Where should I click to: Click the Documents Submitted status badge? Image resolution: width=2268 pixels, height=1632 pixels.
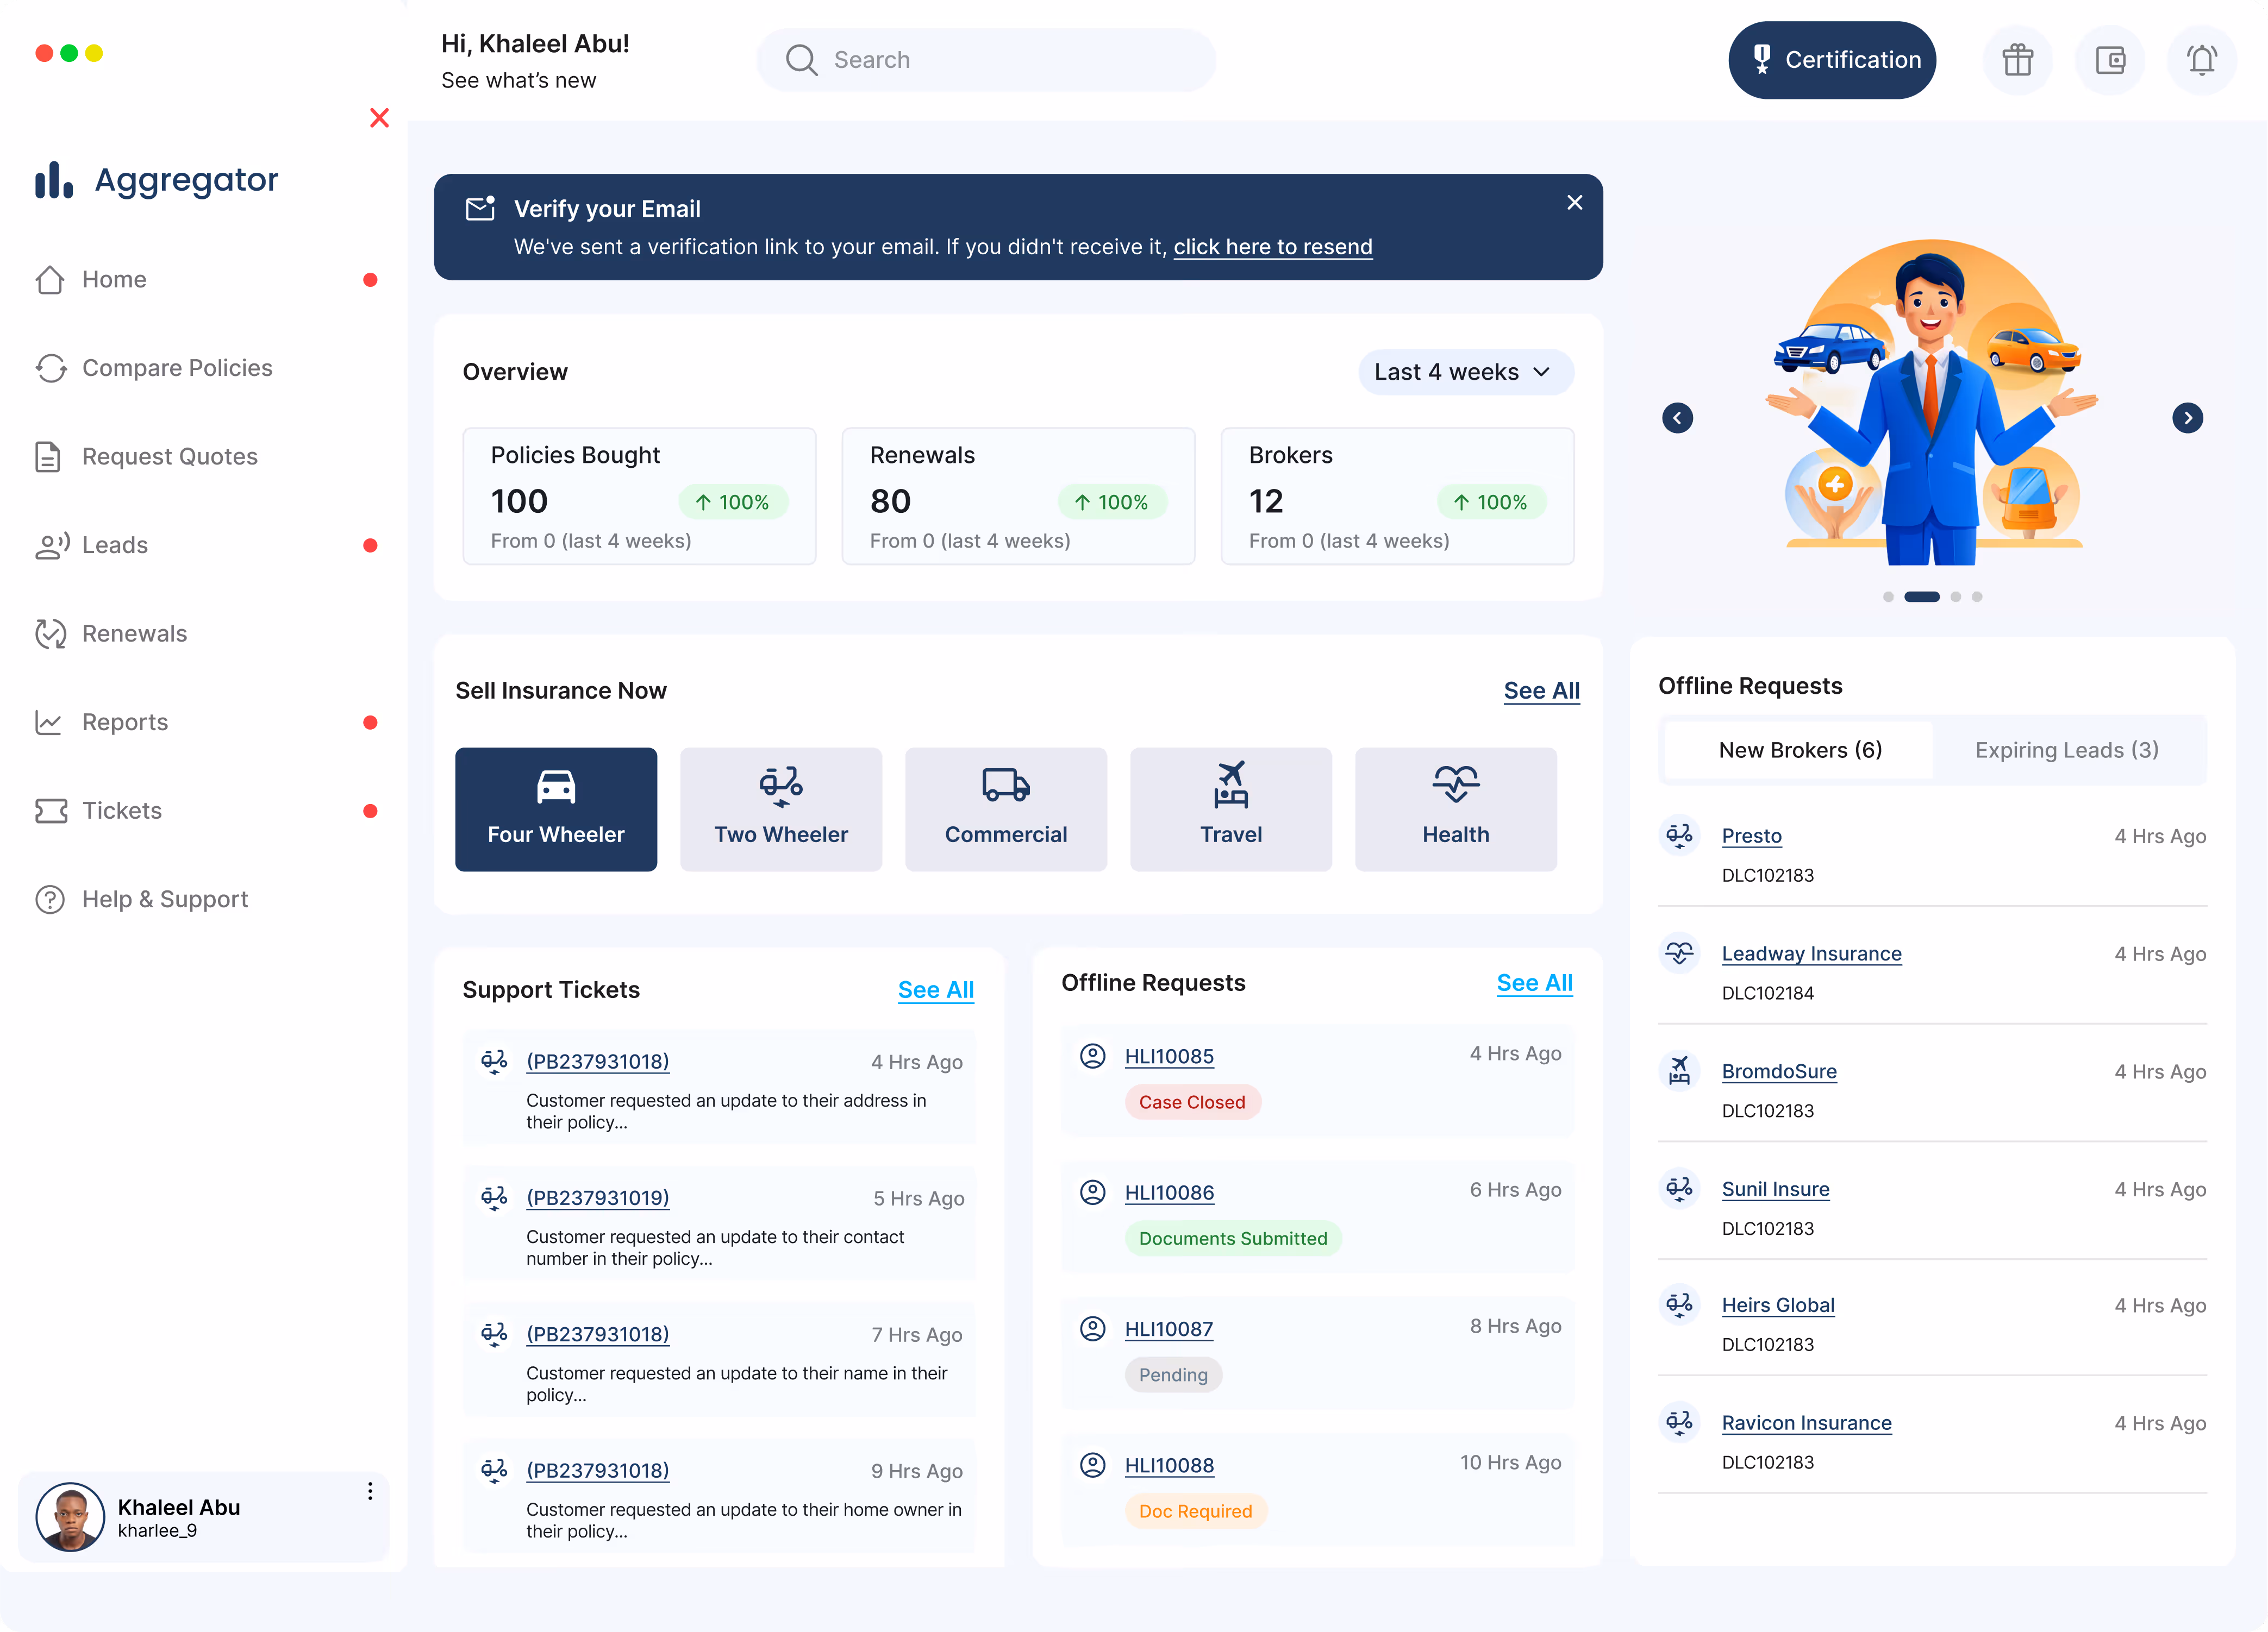coord(1233,1238)
